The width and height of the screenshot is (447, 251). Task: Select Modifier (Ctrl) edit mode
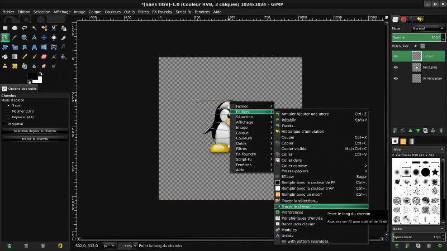pyautogui.click(x=20, y=111)
